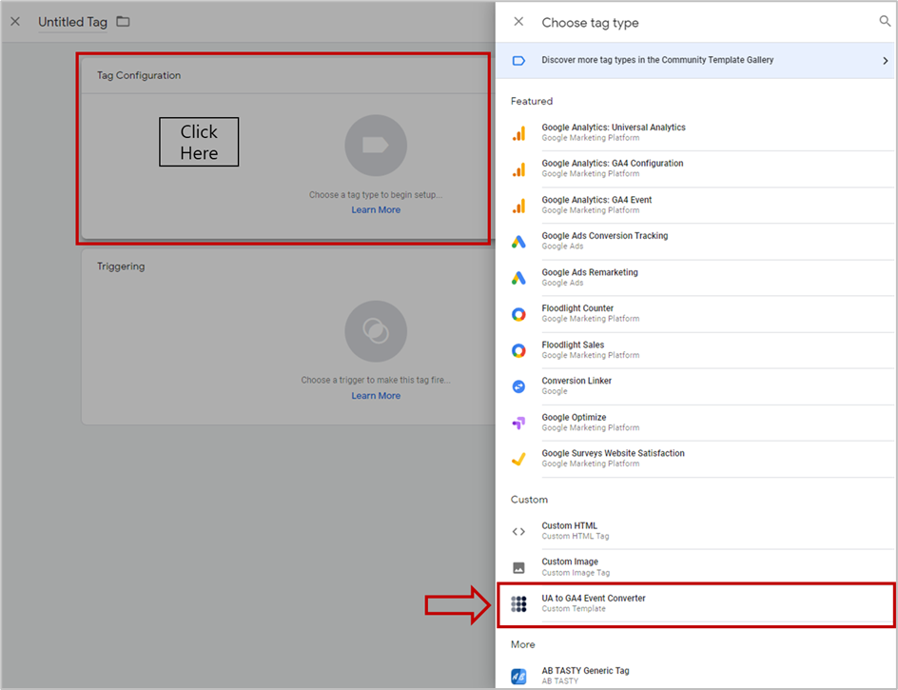Select Floodlight Counter tag type

pos(694,313)
